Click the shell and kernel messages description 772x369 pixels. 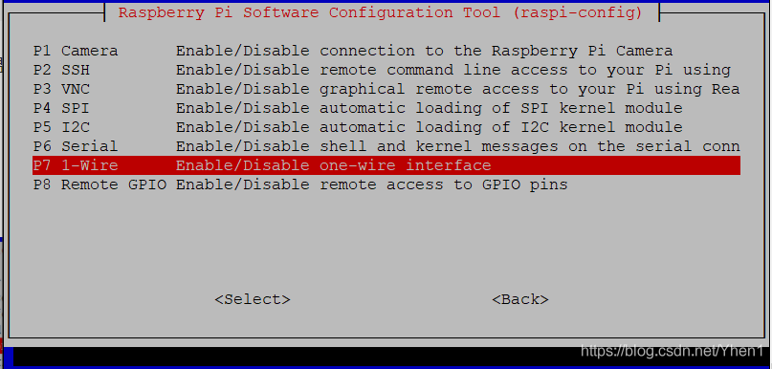(458, 146)
